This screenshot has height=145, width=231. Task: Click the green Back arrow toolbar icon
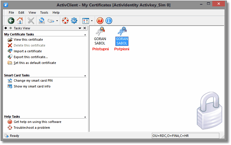point(11,21)
